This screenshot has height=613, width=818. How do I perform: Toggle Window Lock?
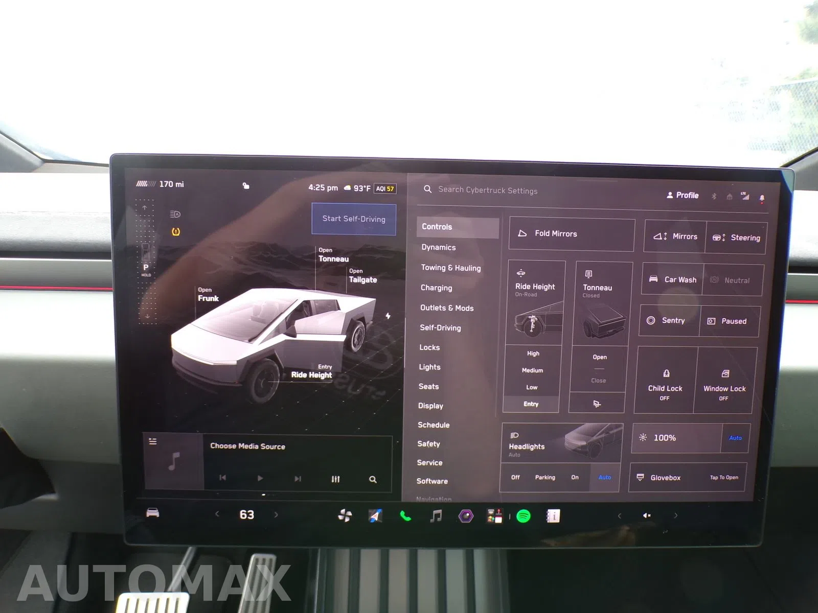coord(724,381)
